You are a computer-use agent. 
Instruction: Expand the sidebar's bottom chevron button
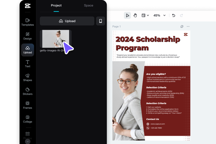pos(28,141)
